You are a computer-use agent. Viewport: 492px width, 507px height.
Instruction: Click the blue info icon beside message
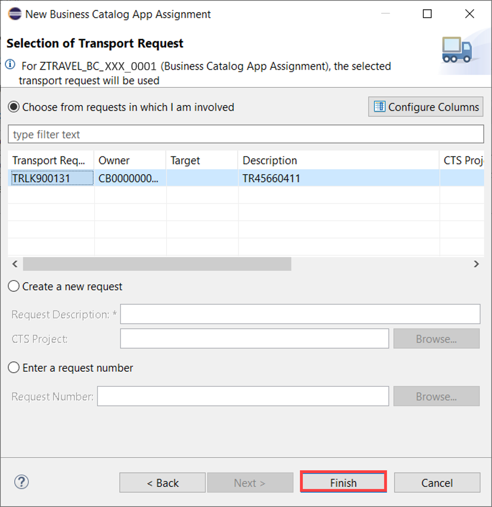[x=10, y=64]
